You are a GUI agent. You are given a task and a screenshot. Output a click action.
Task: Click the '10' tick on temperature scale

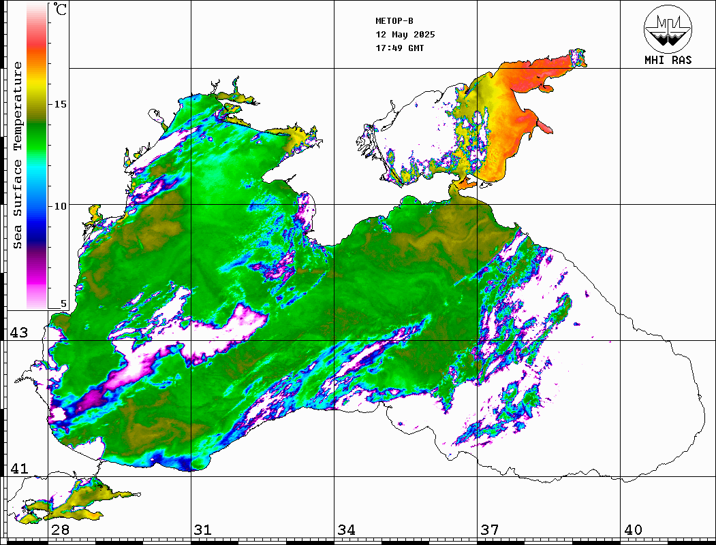[60, 205]
